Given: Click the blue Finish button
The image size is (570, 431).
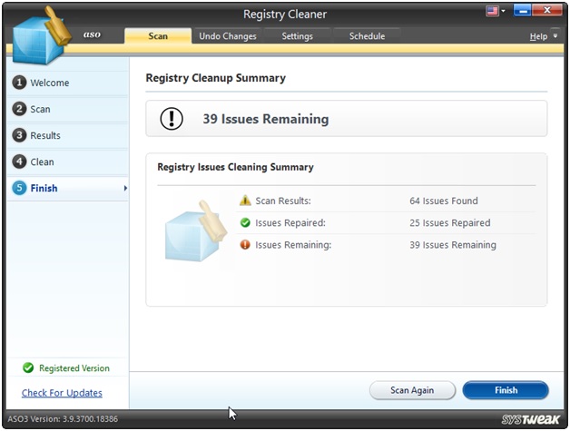Looking at the screenshot, I should (x=506, y=390).
